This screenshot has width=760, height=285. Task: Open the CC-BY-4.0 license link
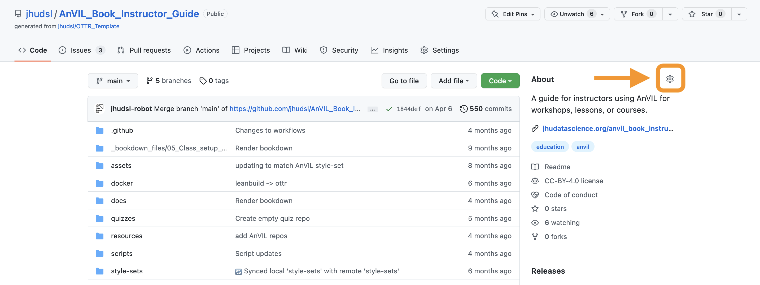[574, 181]
